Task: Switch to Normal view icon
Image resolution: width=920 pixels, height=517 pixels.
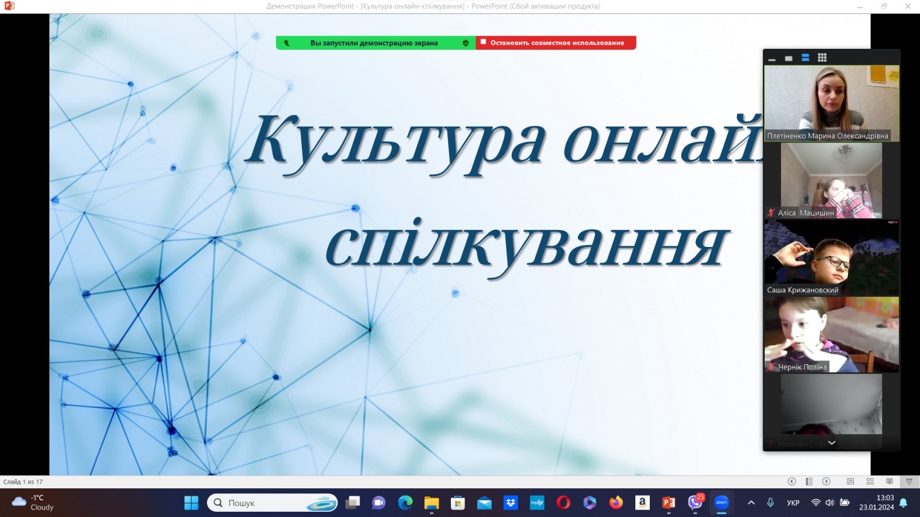Action: (850, 481)
